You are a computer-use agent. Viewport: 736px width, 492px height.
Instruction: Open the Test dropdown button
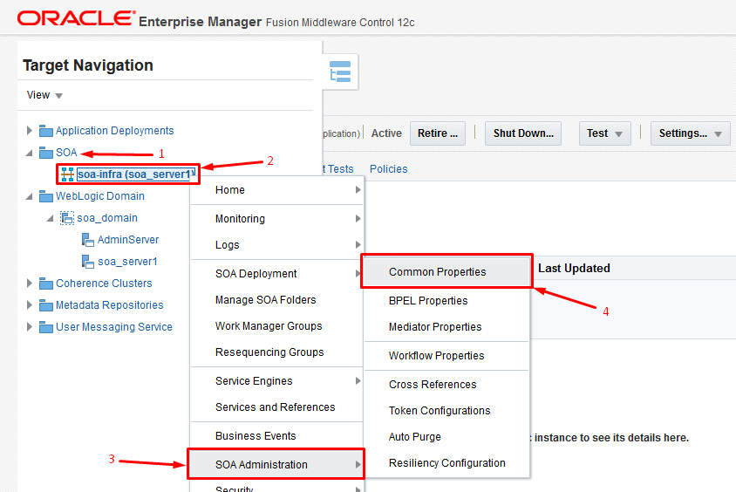click(604, 133)
